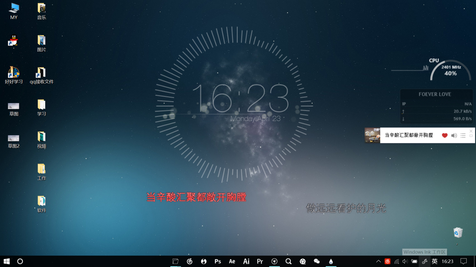This screenshot has width=476, height=267.
Task: Open the music mini player volume control
Action: (x=454, y=135)
